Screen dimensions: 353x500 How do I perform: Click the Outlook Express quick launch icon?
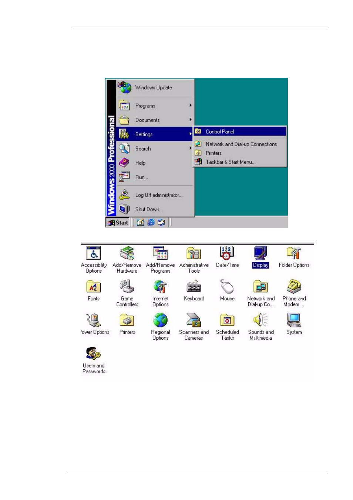tap(161, 223)
